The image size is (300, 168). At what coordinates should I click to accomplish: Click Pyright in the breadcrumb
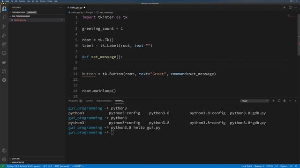90,13
